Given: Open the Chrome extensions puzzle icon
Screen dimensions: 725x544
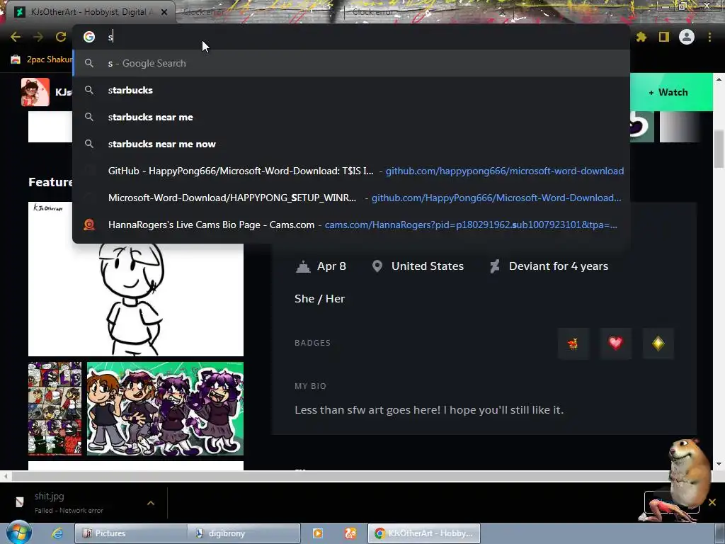Looking at the screenshot, I should point(641,37).
